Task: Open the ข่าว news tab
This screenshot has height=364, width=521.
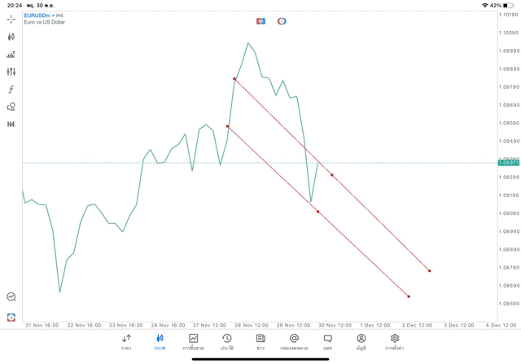Action: pos(260,342)
